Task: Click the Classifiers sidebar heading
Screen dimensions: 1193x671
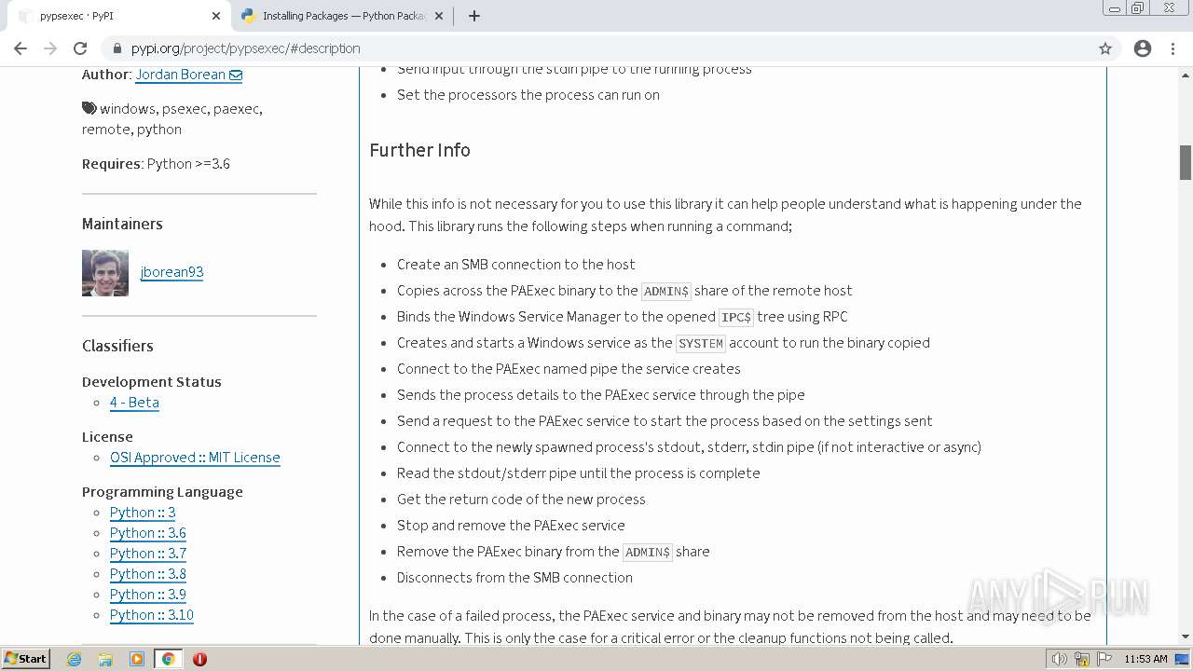Action: pos(117,346)
